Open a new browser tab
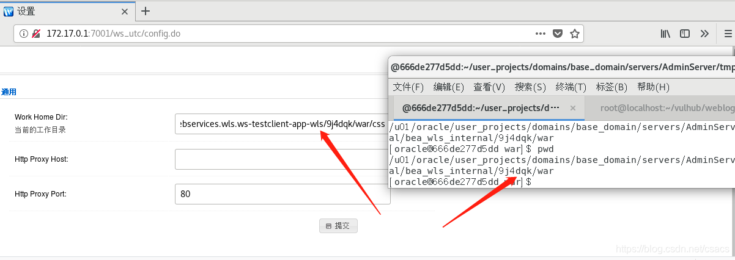Screen dimensions: 735x260 (146, 11)
